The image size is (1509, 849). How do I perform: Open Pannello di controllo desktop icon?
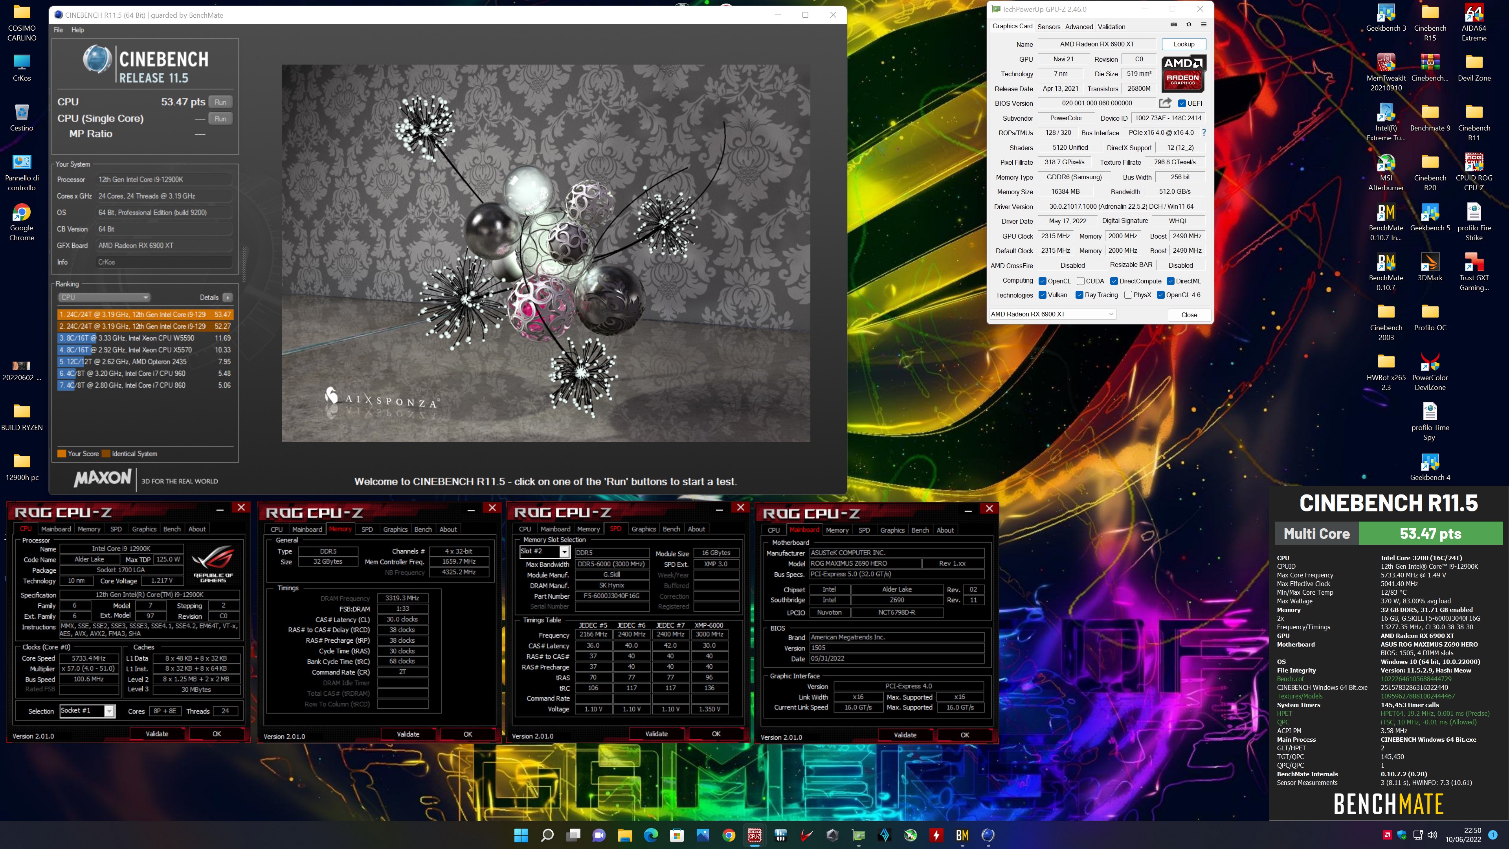point(22,173)
